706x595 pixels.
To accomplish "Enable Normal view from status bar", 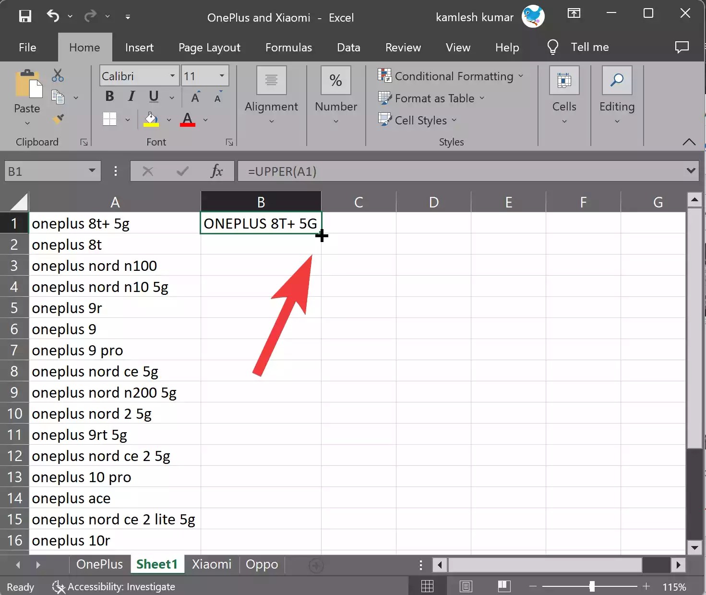I will [427, 586].
